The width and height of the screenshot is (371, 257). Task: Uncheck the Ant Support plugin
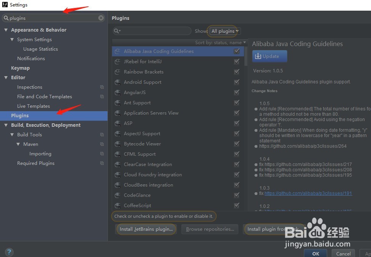coord(237,102)
